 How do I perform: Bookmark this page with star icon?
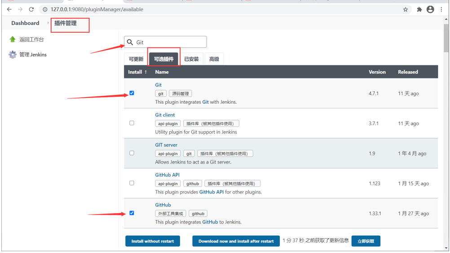click(x=405, y=9)
